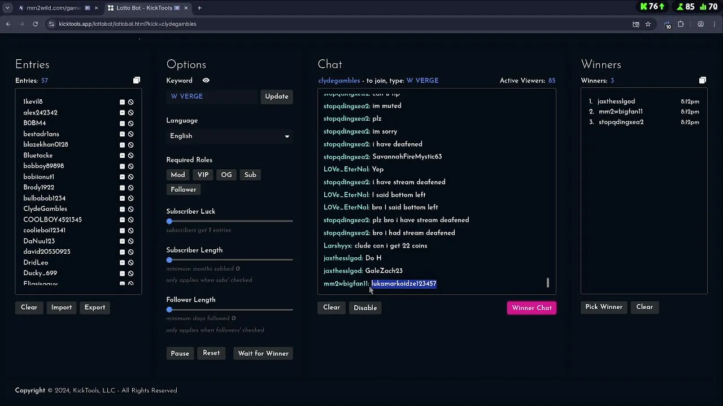
Task: Adjust the Subscriber Luck slider handle
Action: point(169,221)
